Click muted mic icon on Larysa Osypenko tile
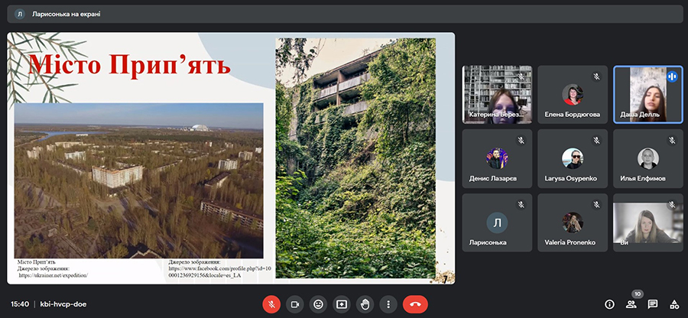 (x=596, y=141)
